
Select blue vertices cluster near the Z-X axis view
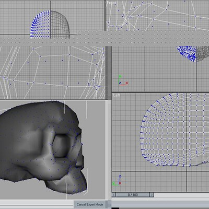tap(187, 53)
